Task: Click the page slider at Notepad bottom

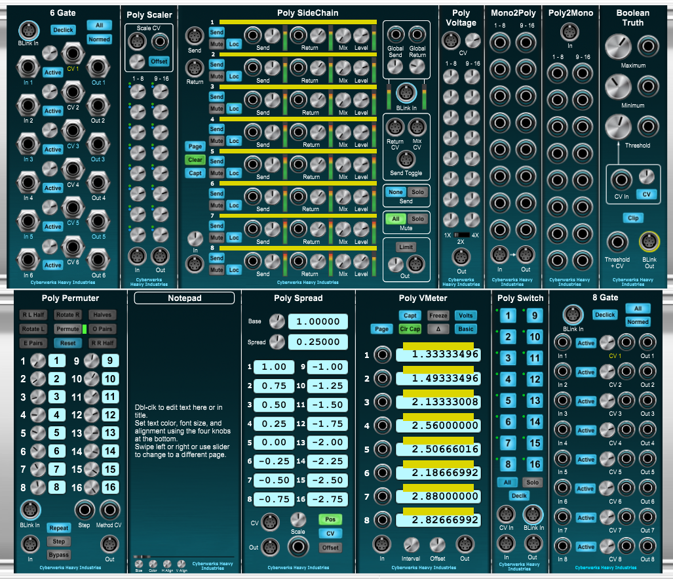Action: pyautogui.click(x=183, y=557)
